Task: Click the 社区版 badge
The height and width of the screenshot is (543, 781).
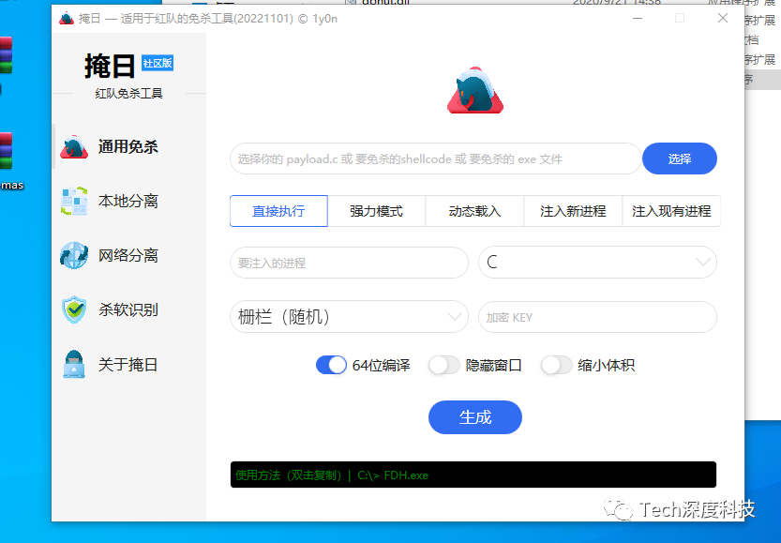Action: click(x=158, y=63)
